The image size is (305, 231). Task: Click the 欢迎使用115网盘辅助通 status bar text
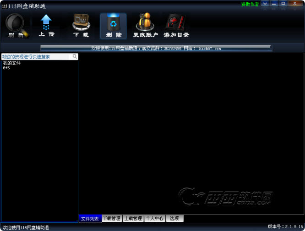coord(26,227)
